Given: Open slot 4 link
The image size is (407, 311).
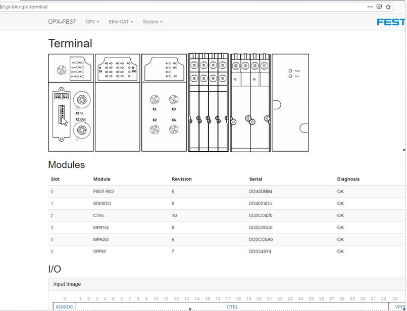Looking at the screenshot, I should (52, 239).
